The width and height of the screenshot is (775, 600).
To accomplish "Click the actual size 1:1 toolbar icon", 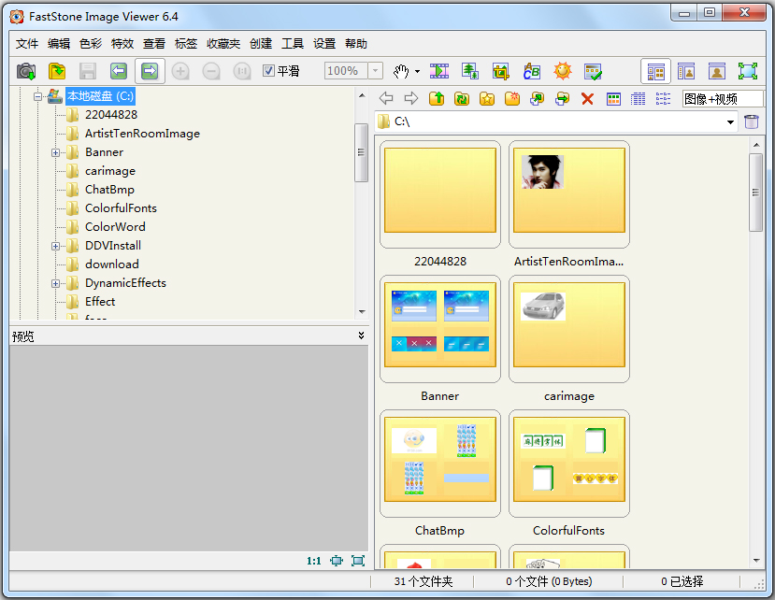I will pos(242,71).
